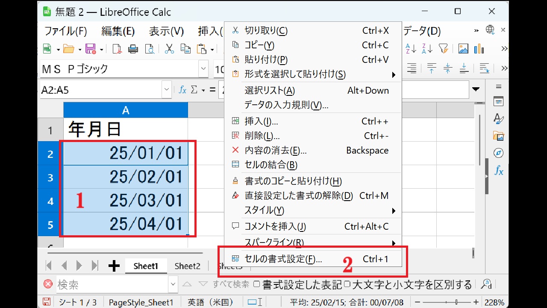This screenshot has width=547, height=308.
Task: Go to the last sheet tab arrow
Action: click(95, 266)
